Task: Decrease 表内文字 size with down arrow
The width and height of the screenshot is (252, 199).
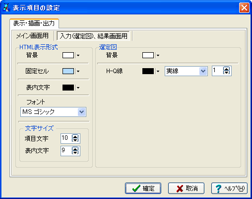Action: coord(75,153)
